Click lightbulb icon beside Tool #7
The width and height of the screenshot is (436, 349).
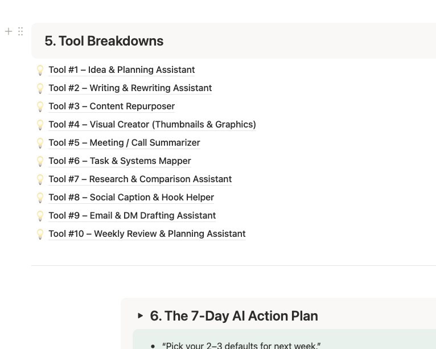(40, 179)
